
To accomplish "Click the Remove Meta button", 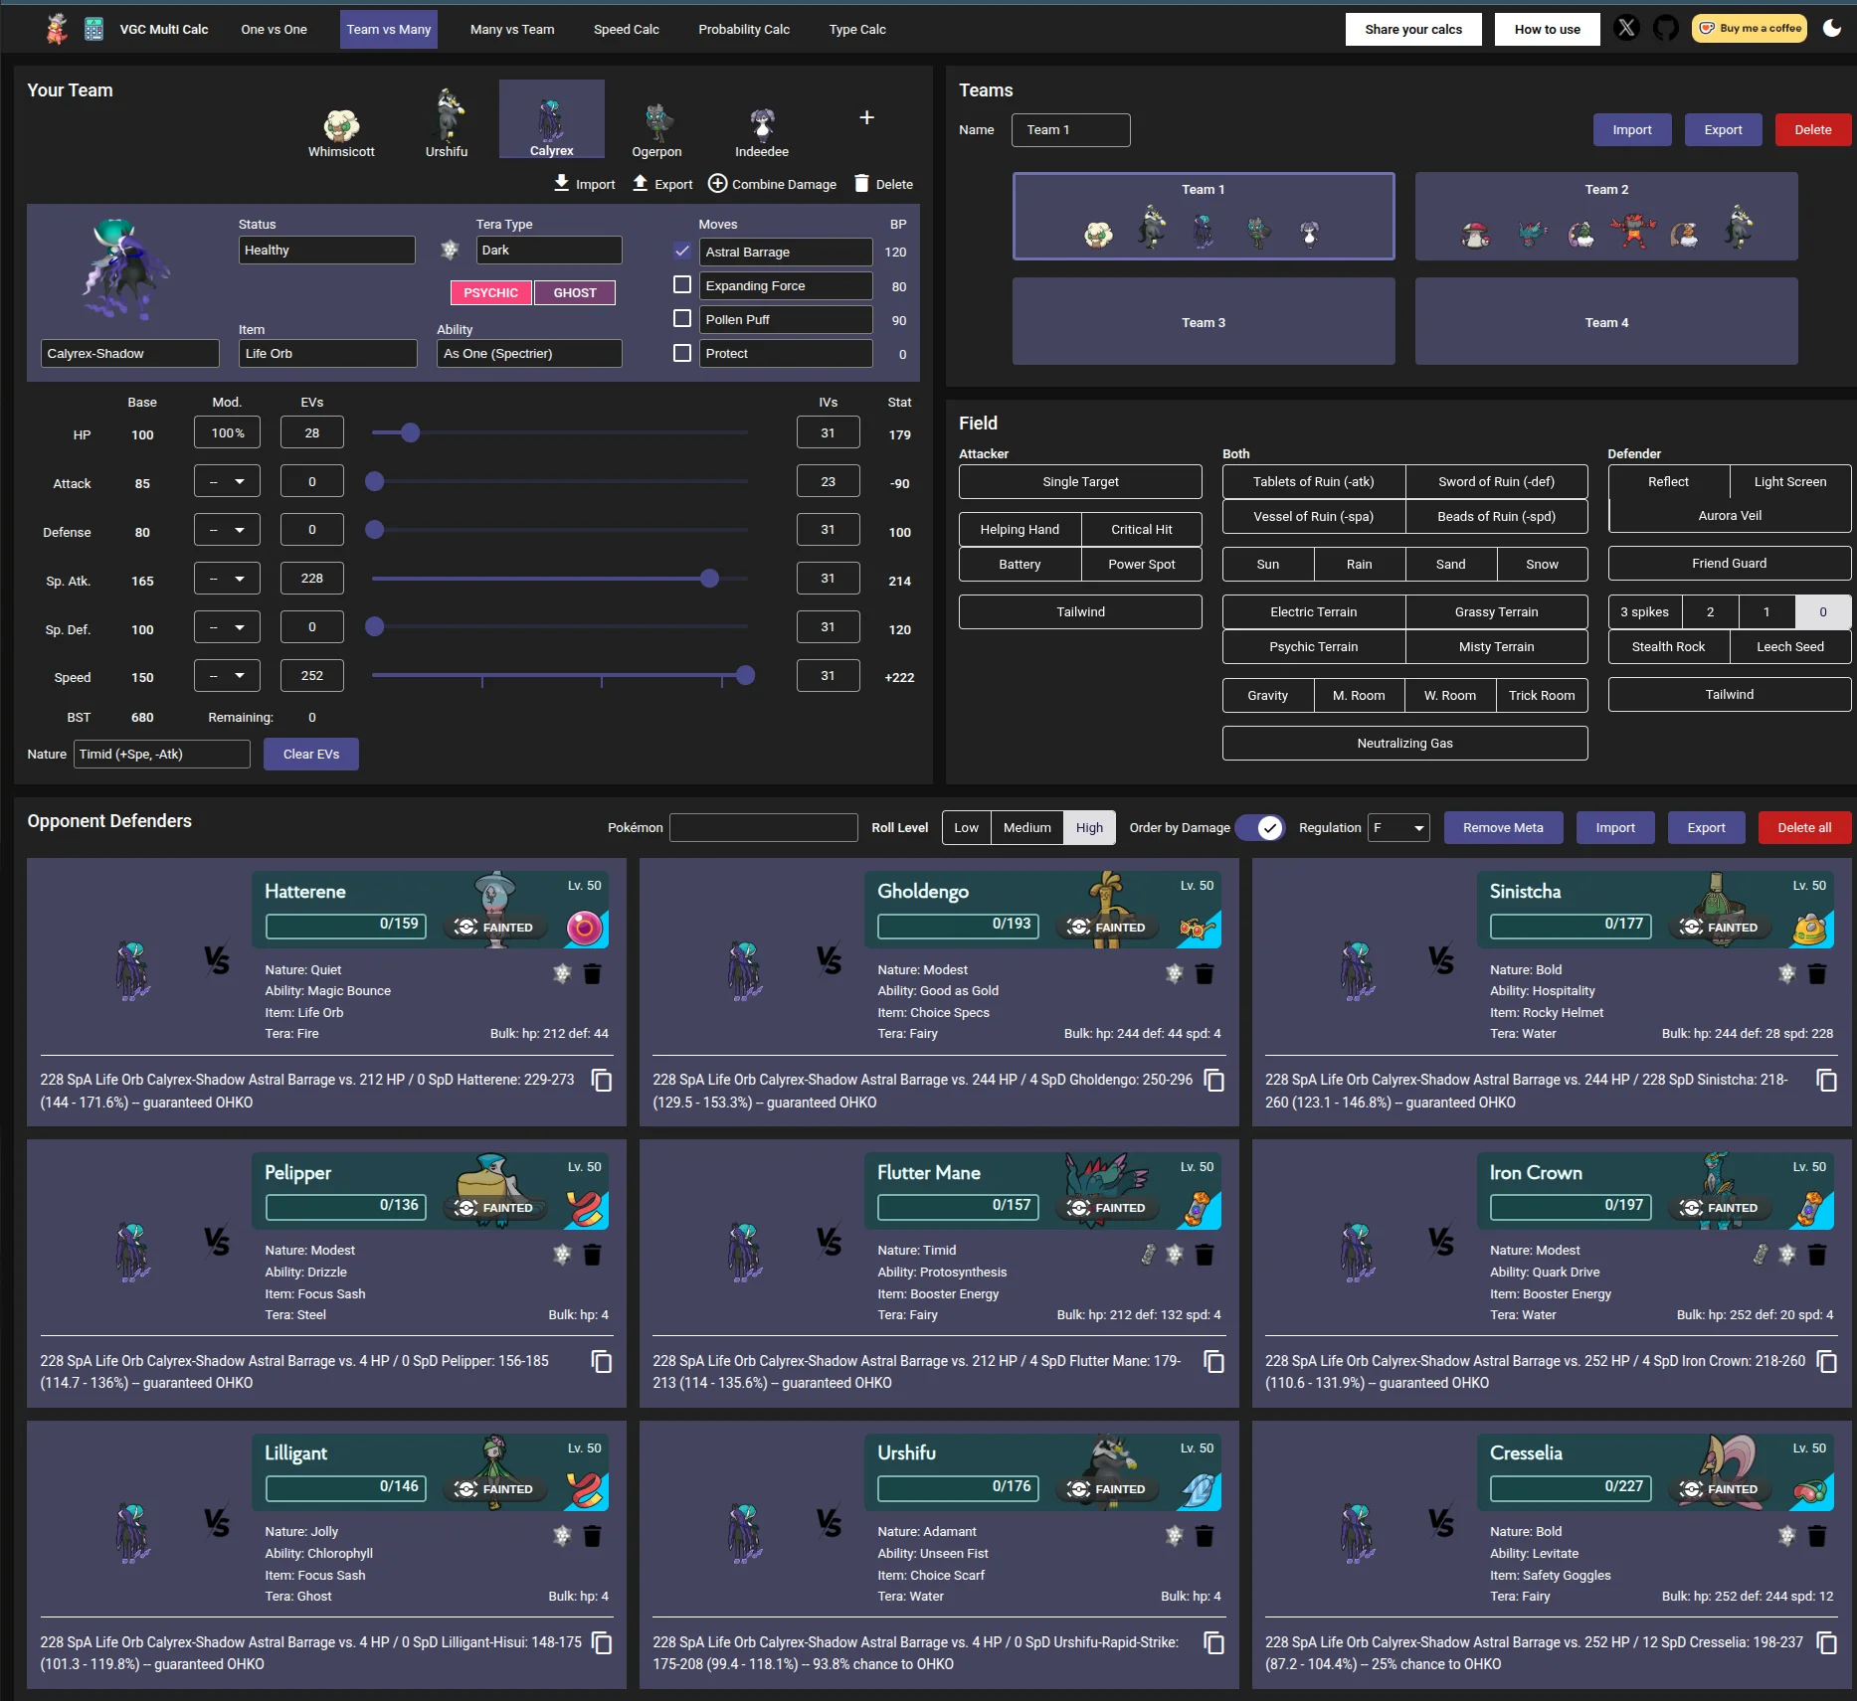I will coord(1503,827).
